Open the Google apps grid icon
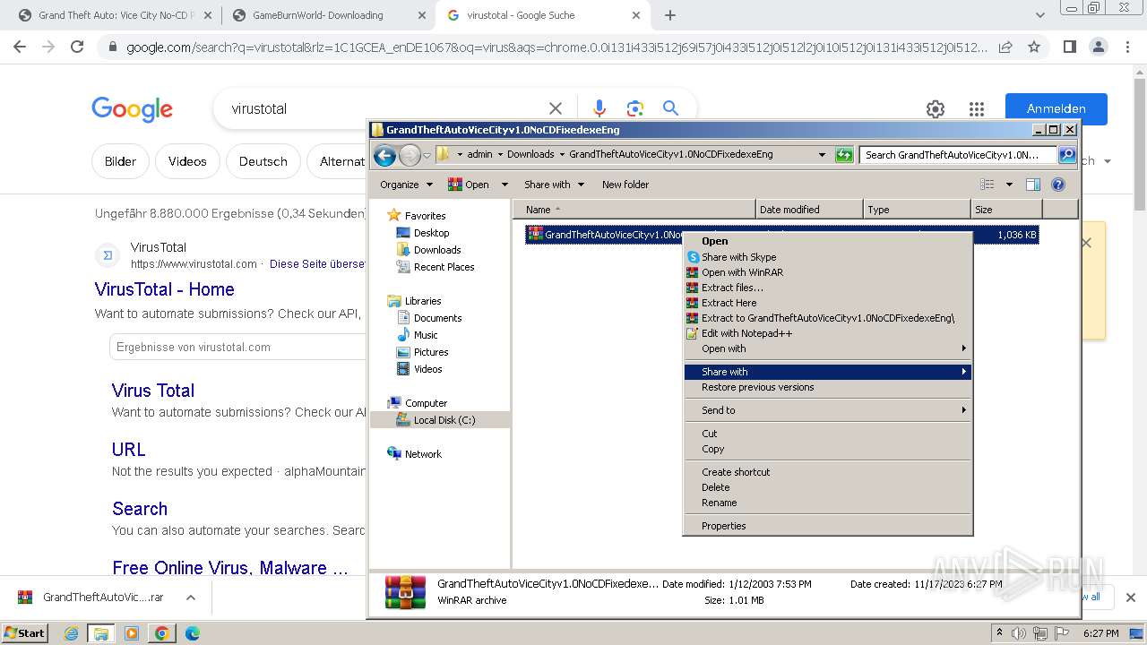This screenshot has height=645, width=1147. tap(977, 109)
